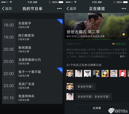Expand the 你是歌手 18:30 program row
Screen dimensions: 129x114
coord(32,25)
